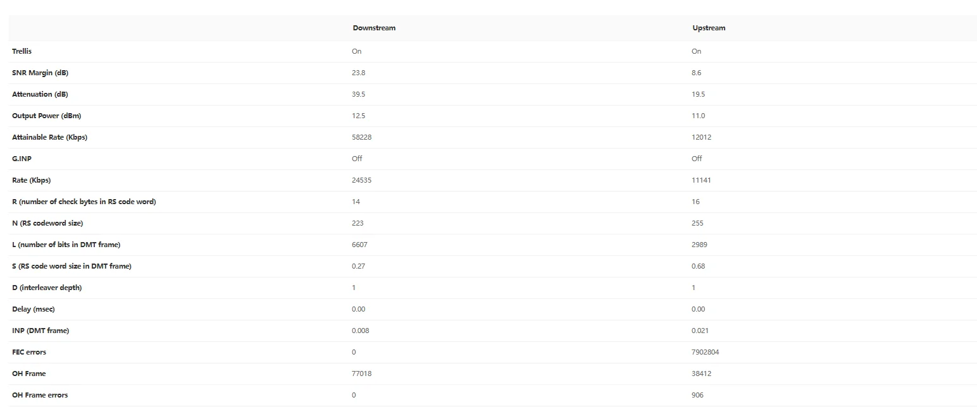Click the Downstream column header

374,28
